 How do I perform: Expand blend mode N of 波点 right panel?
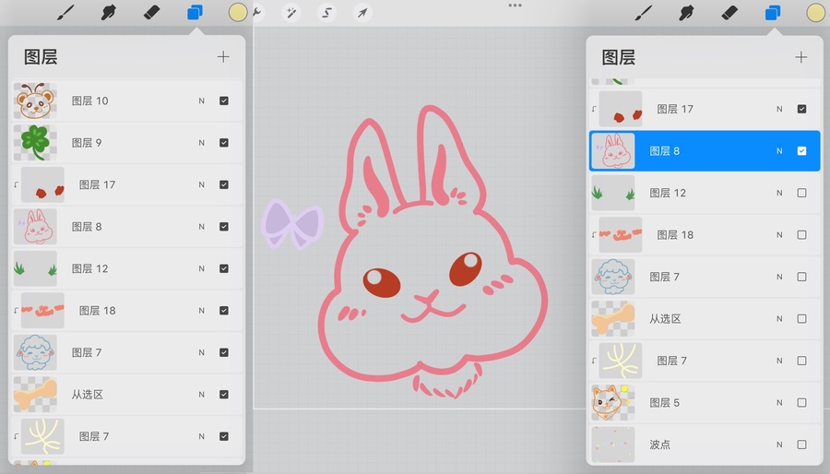779,444
